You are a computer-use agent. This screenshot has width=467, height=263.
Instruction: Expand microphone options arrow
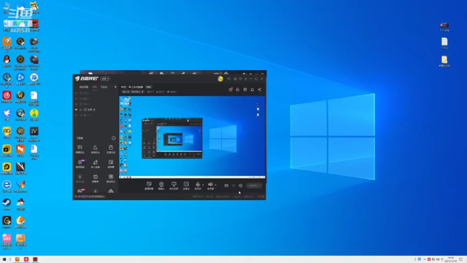pos(203,185)
